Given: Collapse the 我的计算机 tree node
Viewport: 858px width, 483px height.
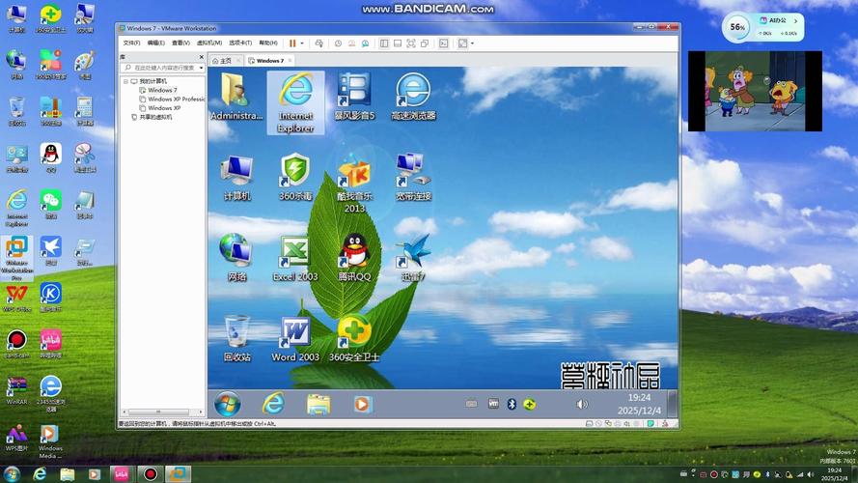Looking at the screenshot, I should click(x=125, y=81).
